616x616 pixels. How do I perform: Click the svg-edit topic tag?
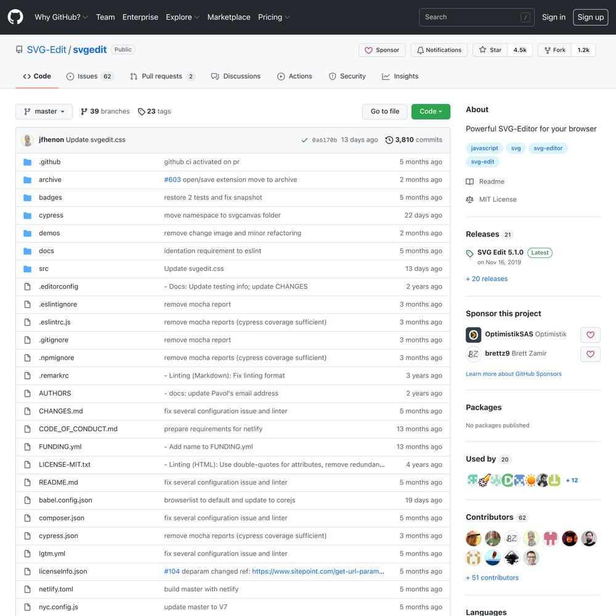[x=482, y=161]
